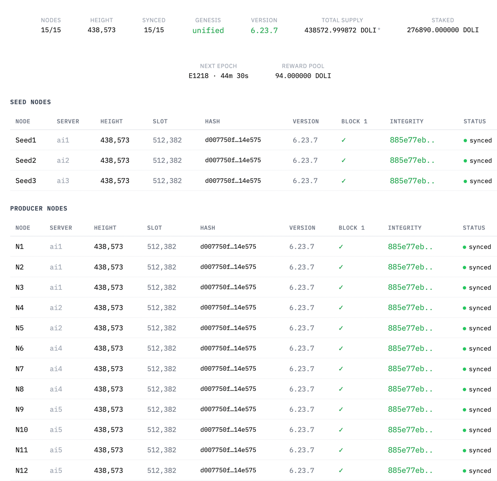Click server ai4 in row N6

click(56, 348)
